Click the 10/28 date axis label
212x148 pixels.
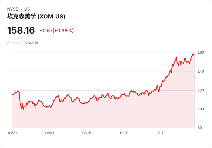pos(124,133)
